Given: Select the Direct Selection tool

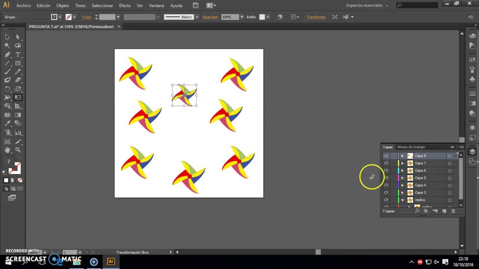Looking at the screenshot, I should coord(18,37).
